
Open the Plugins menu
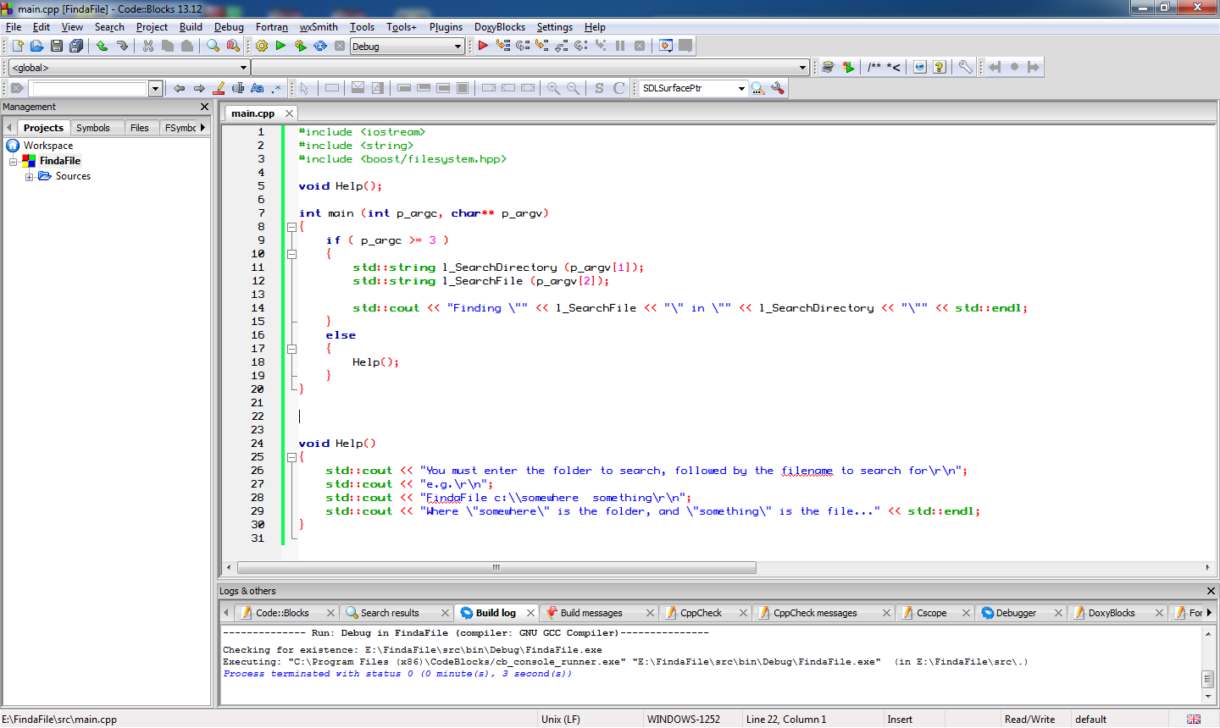446,27
